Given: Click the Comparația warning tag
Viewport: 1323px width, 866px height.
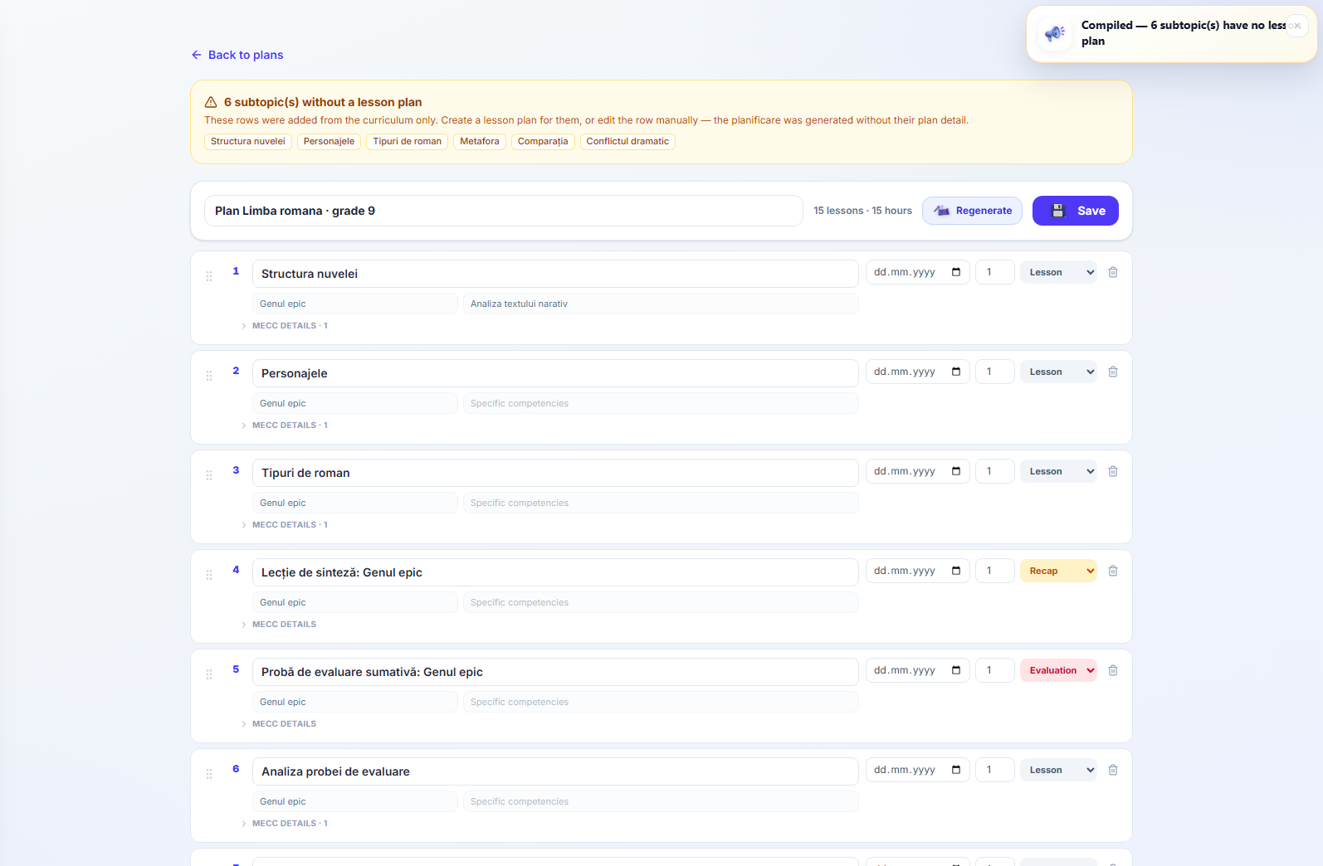Looking at the screenshot, I should 543,142.
